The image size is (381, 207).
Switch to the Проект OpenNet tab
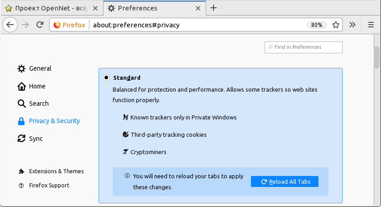(x=50, y=8)
